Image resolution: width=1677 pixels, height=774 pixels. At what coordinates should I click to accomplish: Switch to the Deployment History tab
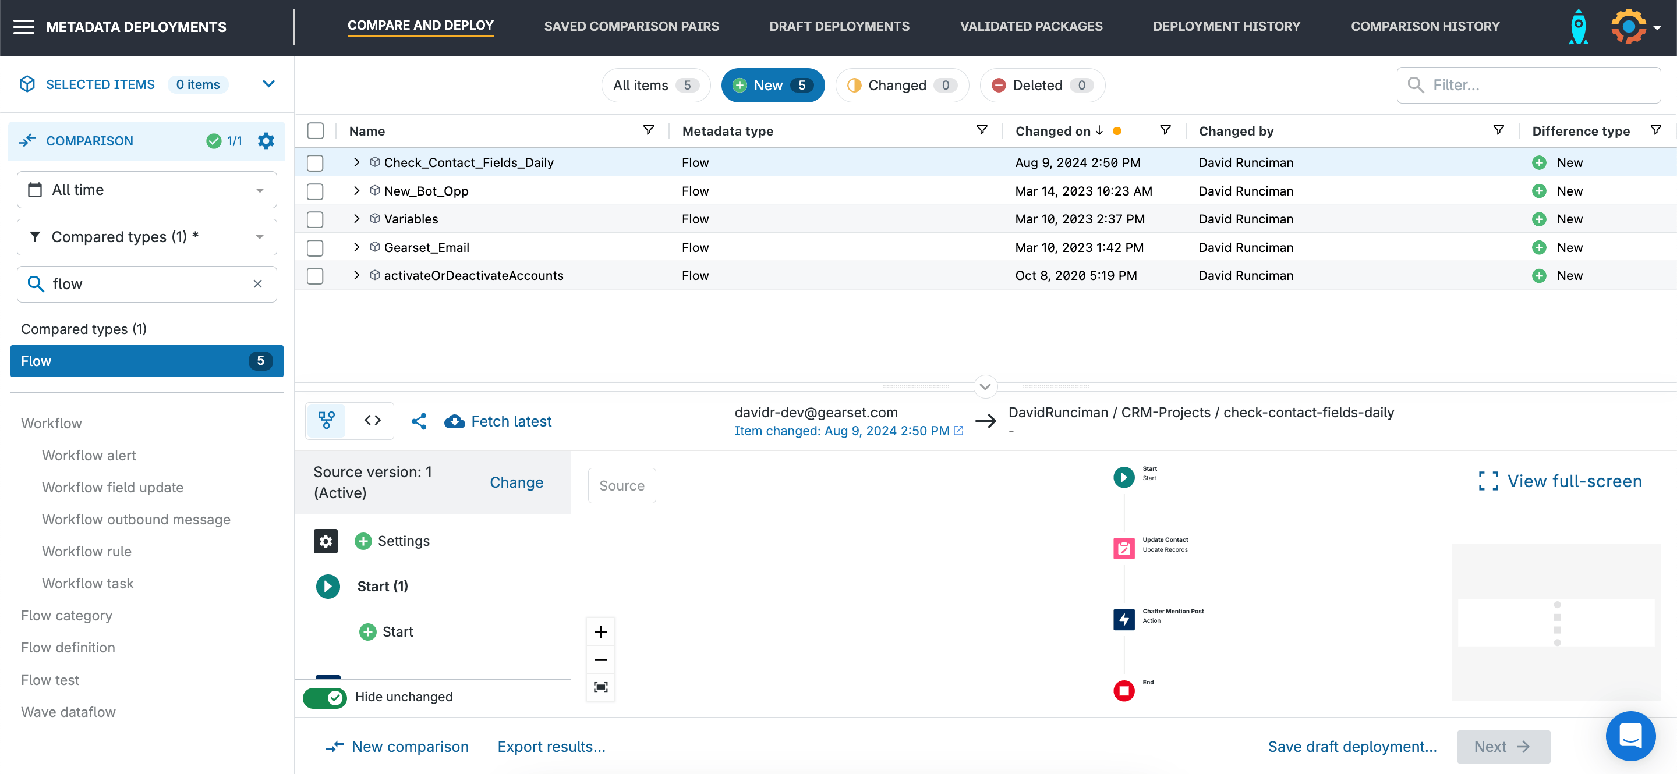[1226, 26]
